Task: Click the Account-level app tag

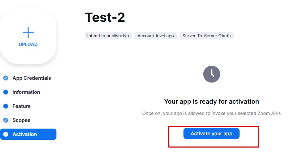Action: (x=156, y=36)
